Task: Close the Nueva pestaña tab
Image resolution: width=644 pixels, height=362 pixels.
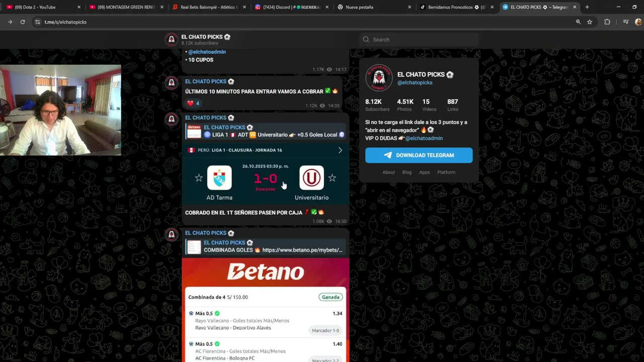Action: 410,7
